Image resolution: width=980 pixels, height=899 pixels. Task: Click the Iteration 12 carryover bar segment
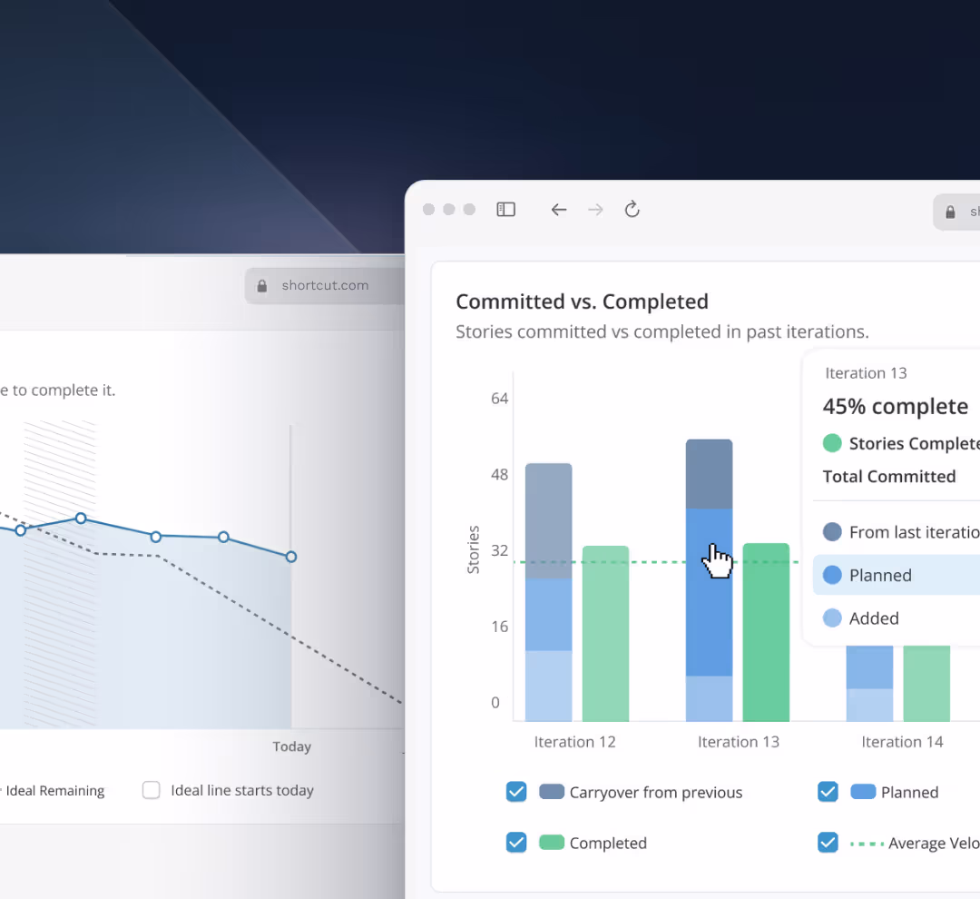tap(548, 520)
